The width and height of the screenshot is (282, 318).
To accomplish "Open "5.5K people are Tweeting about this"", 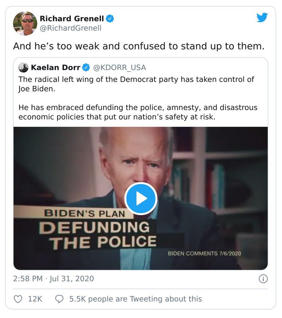I will click(x=136, y=299).
